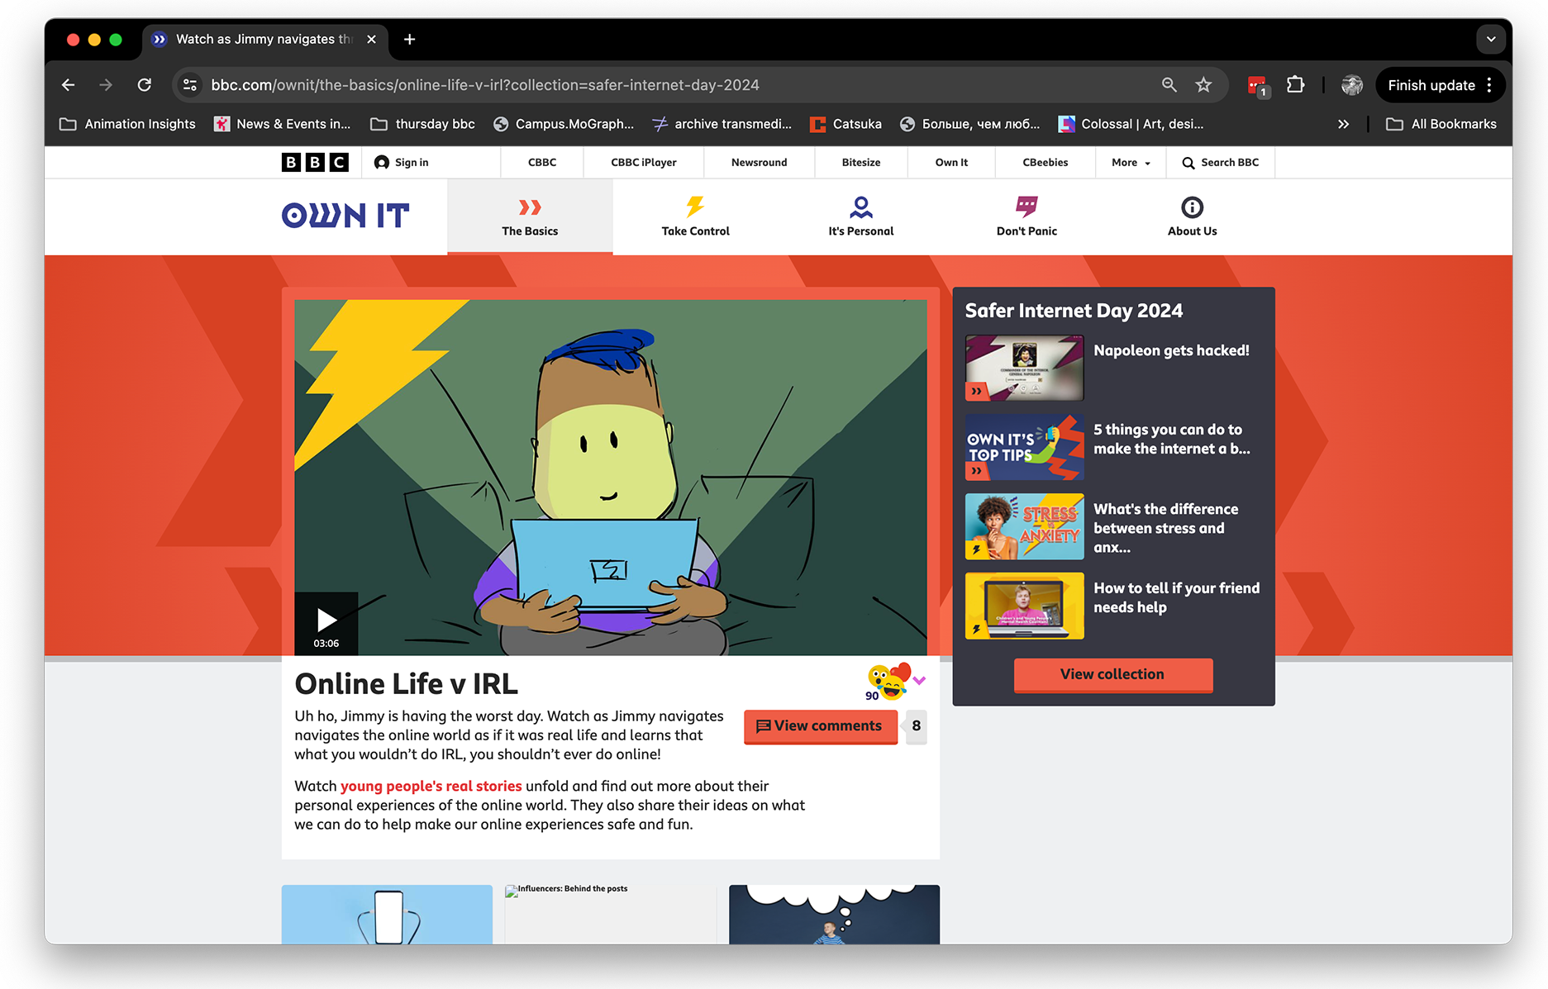
Task: Click Sign in to BBC account
Action: point(402,163)
